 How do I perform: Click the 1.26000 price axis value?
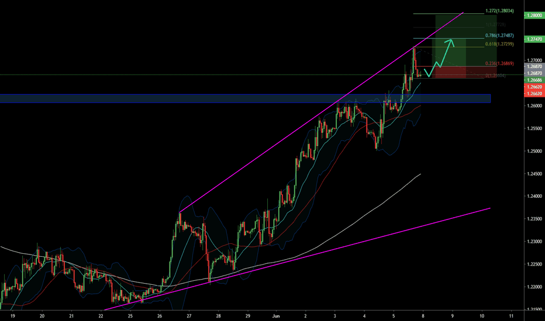pyautogui.click(x=534, y=106)
